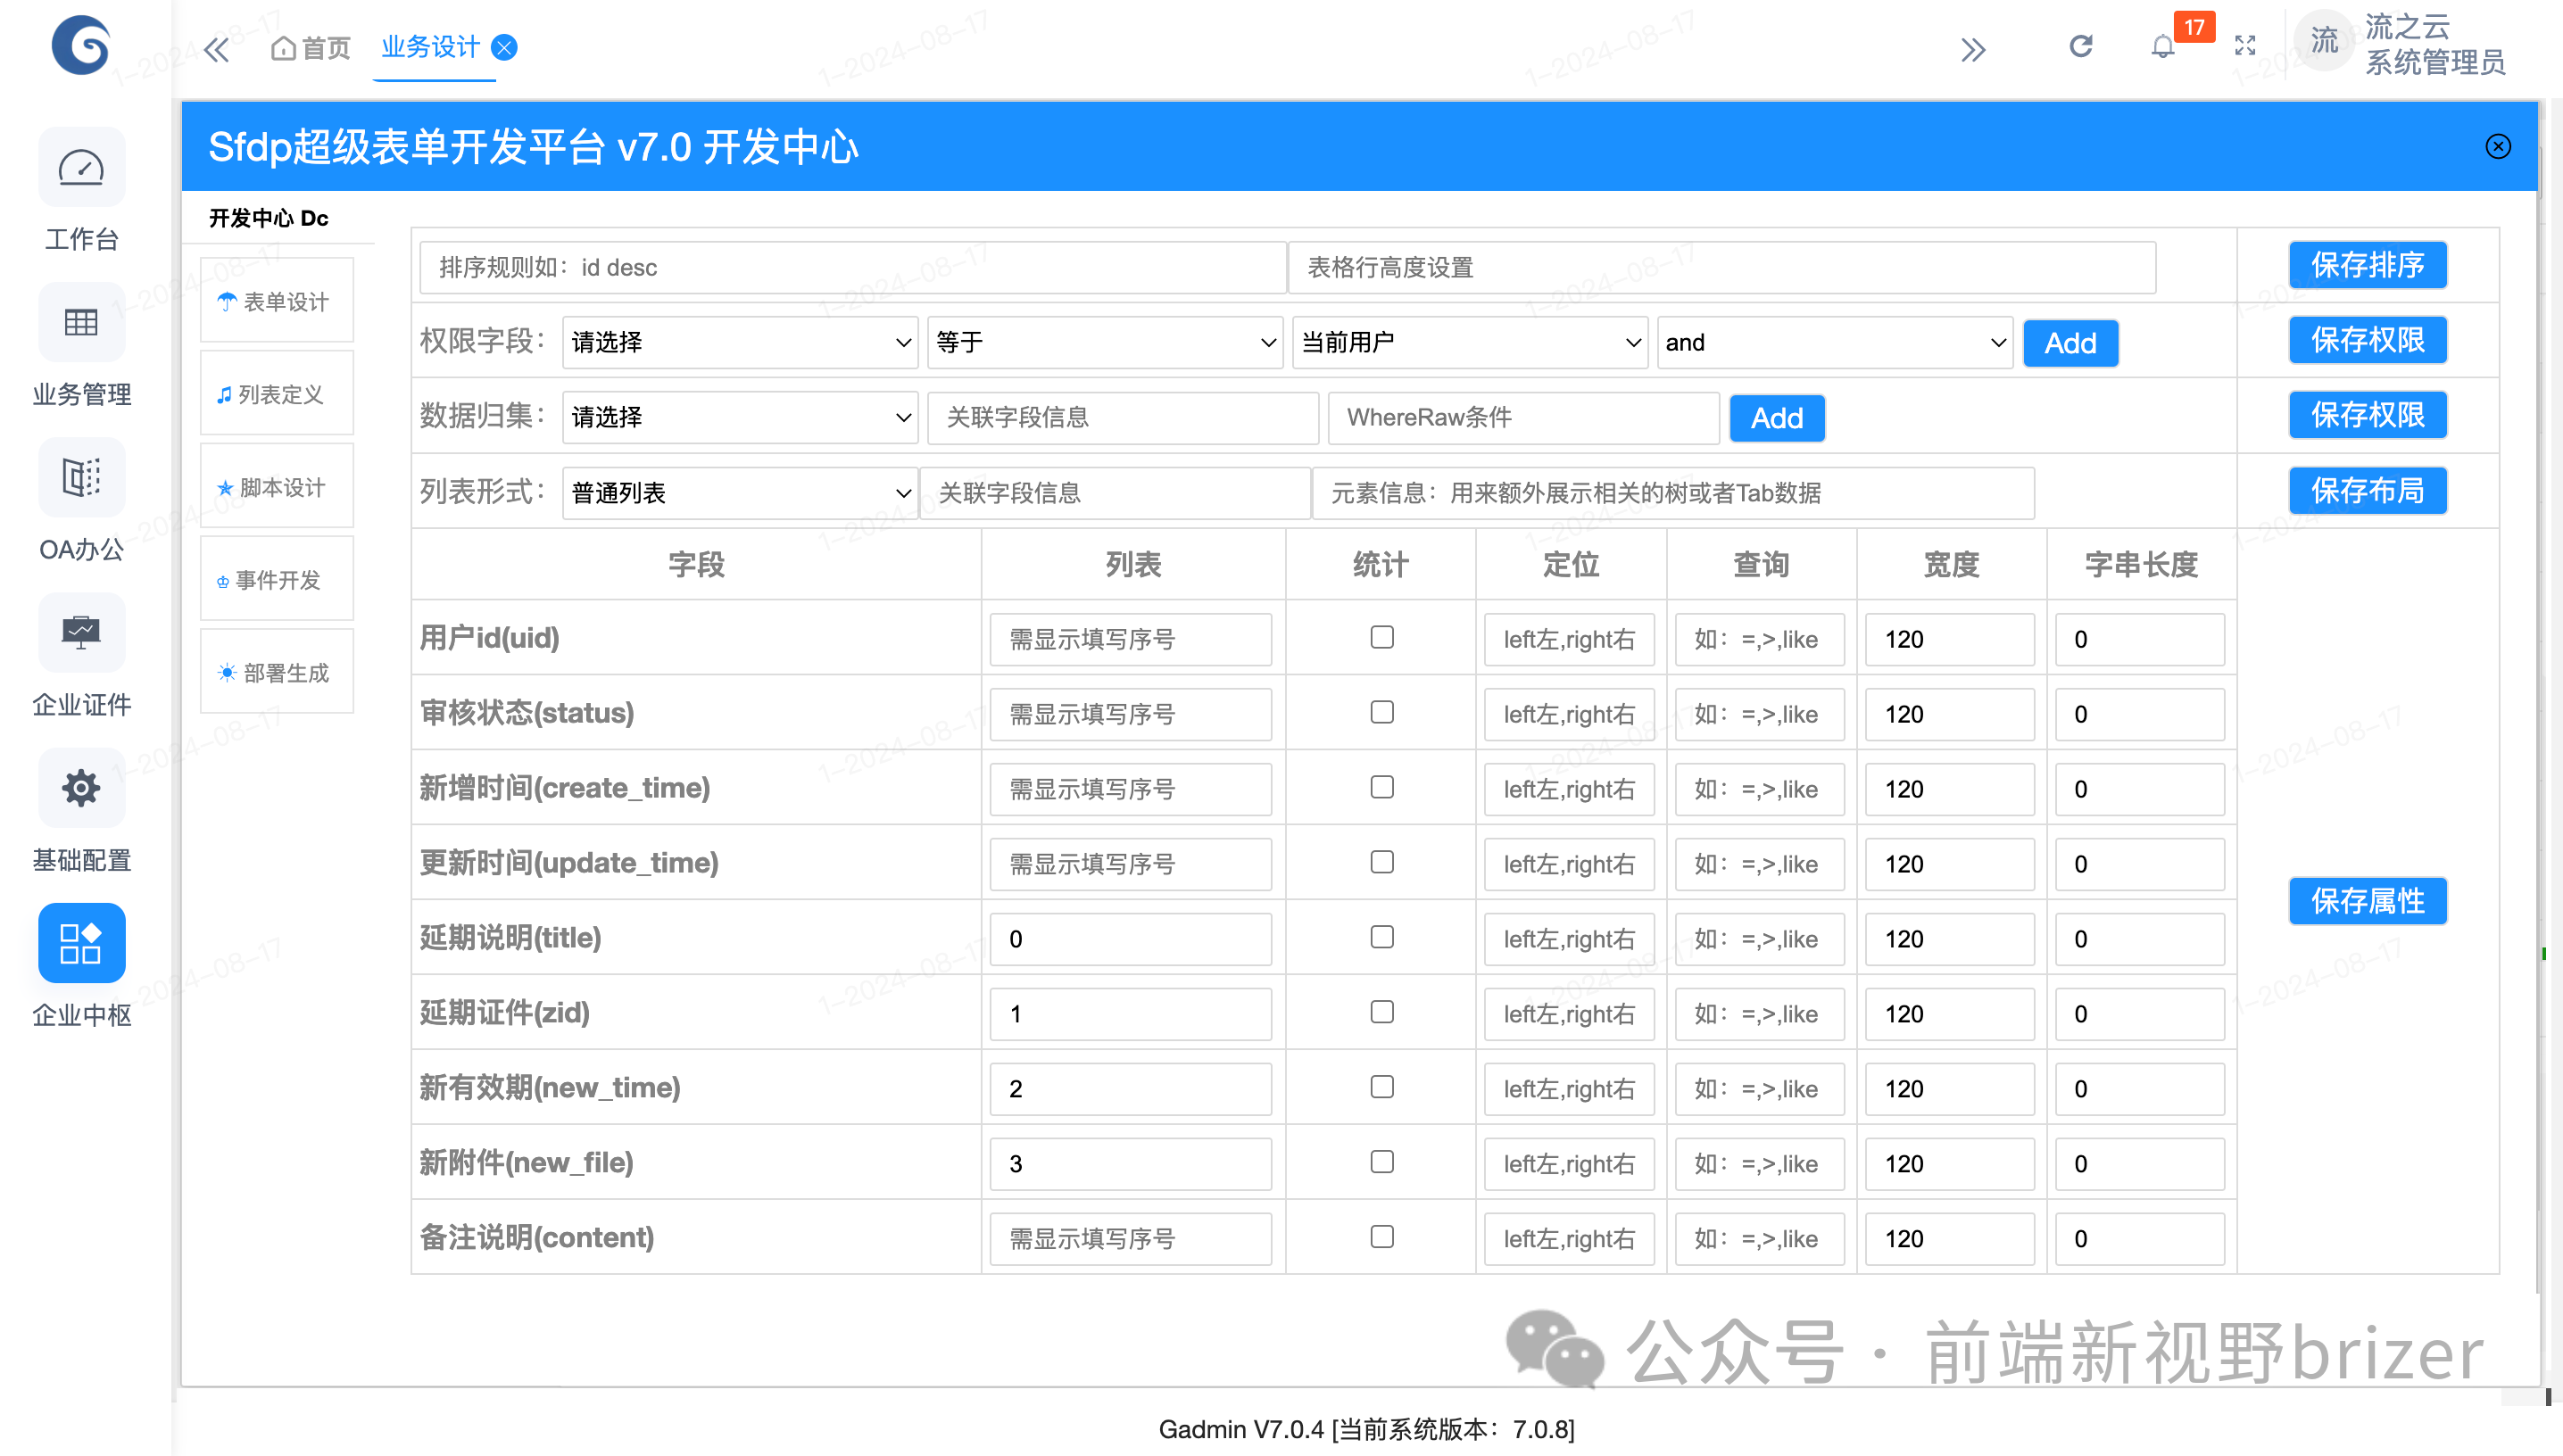The width and height of the screenshot is (2563, 1456).
Task: Click the refresh icon in top bar
Action: (2080, 47)
